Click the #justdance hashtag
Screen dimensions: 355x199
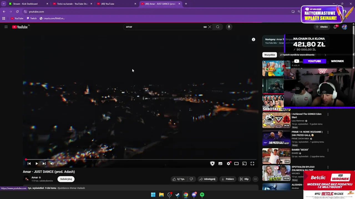coord(63,188)
